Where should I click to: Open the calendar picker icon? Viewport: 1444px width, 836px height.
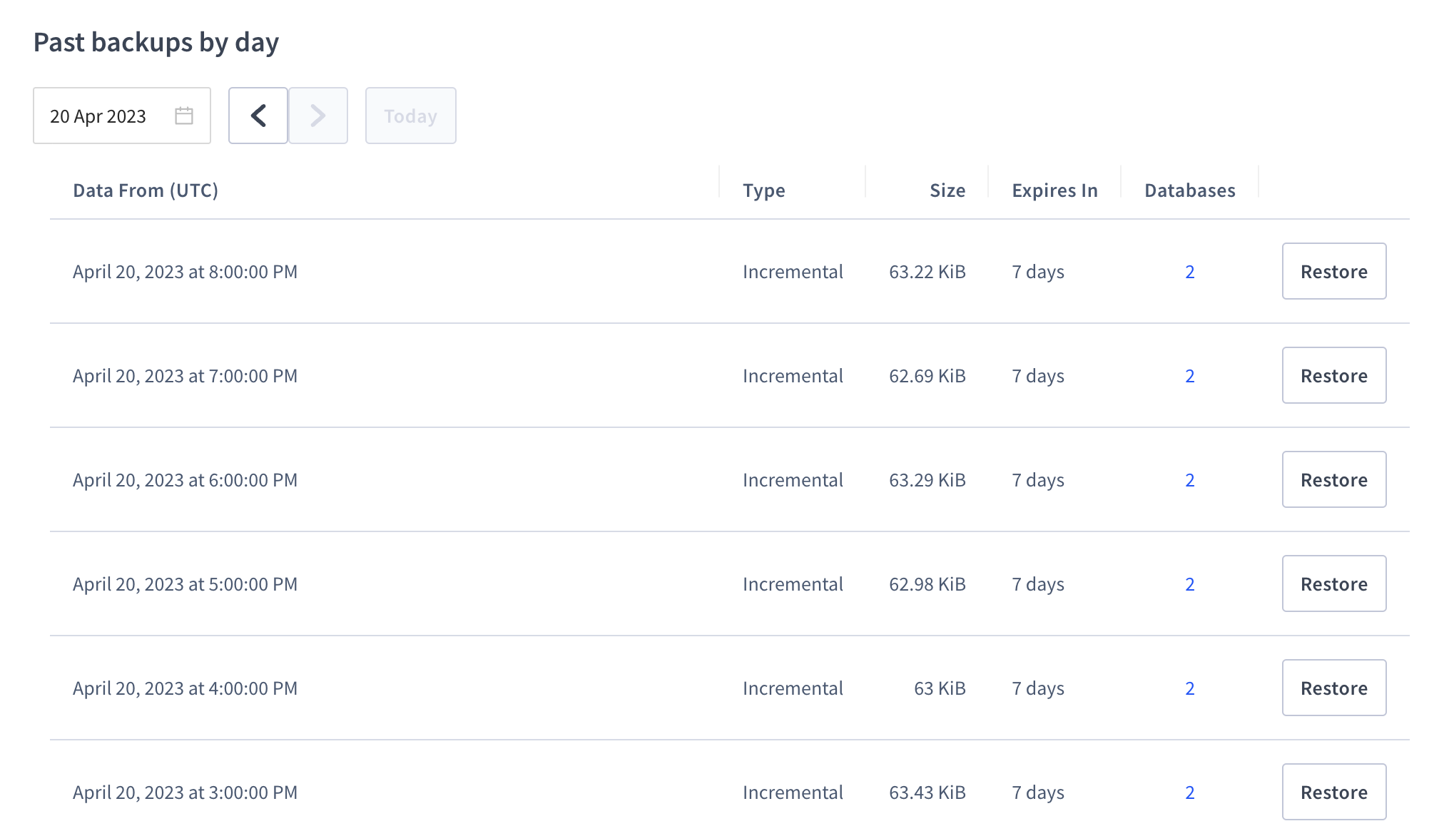point(184,116)
